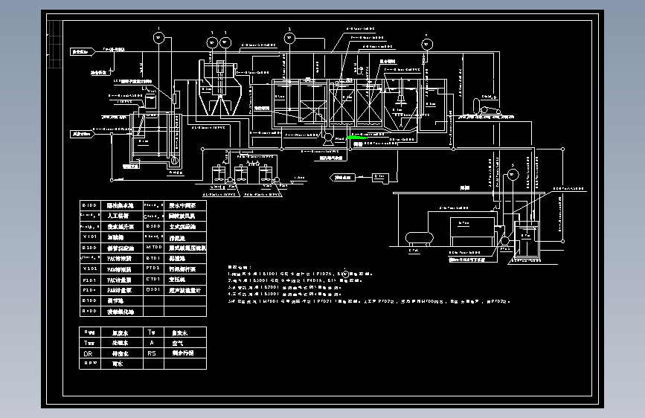Select the far-left circular instrument tag
645x418 pixels.
click(x=158, y=38)
